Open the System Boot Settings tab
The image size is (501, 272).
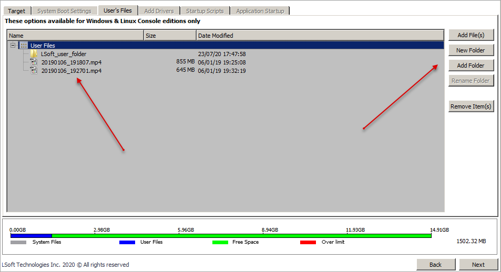click(64, 11)
